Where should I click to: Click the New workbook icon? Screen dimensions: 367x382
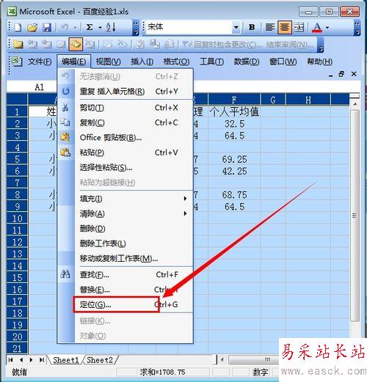click(x=18, y=27)
